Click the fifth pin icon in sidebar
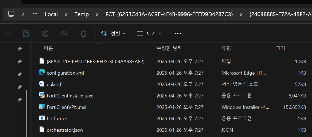Viewport: 312px width, 137px height. pos(20,100)
